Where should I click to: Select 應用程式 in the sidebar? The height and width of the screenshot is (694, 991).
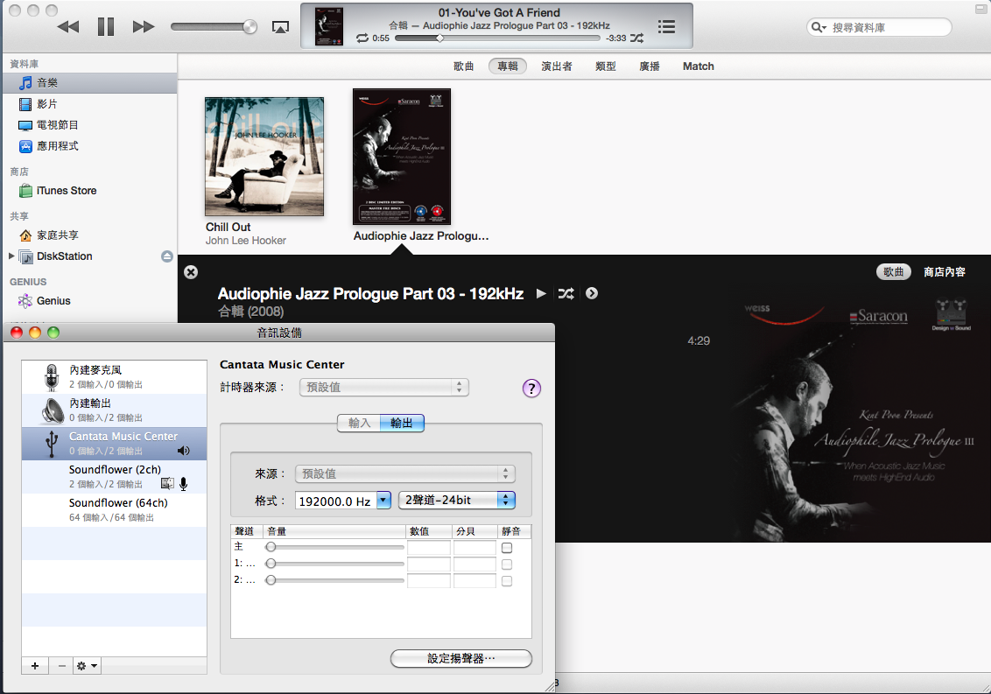(x=89, y=146)
